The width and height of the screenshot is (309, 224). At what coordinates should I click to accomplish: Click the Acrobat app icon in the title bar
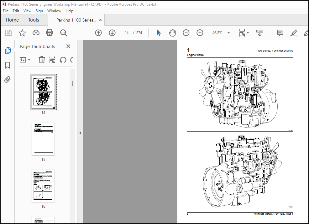[4, 4]
